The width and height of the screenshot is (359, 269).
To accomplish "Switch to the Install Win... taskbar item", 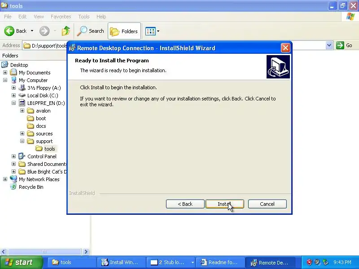I will click(x=121, y=262).
